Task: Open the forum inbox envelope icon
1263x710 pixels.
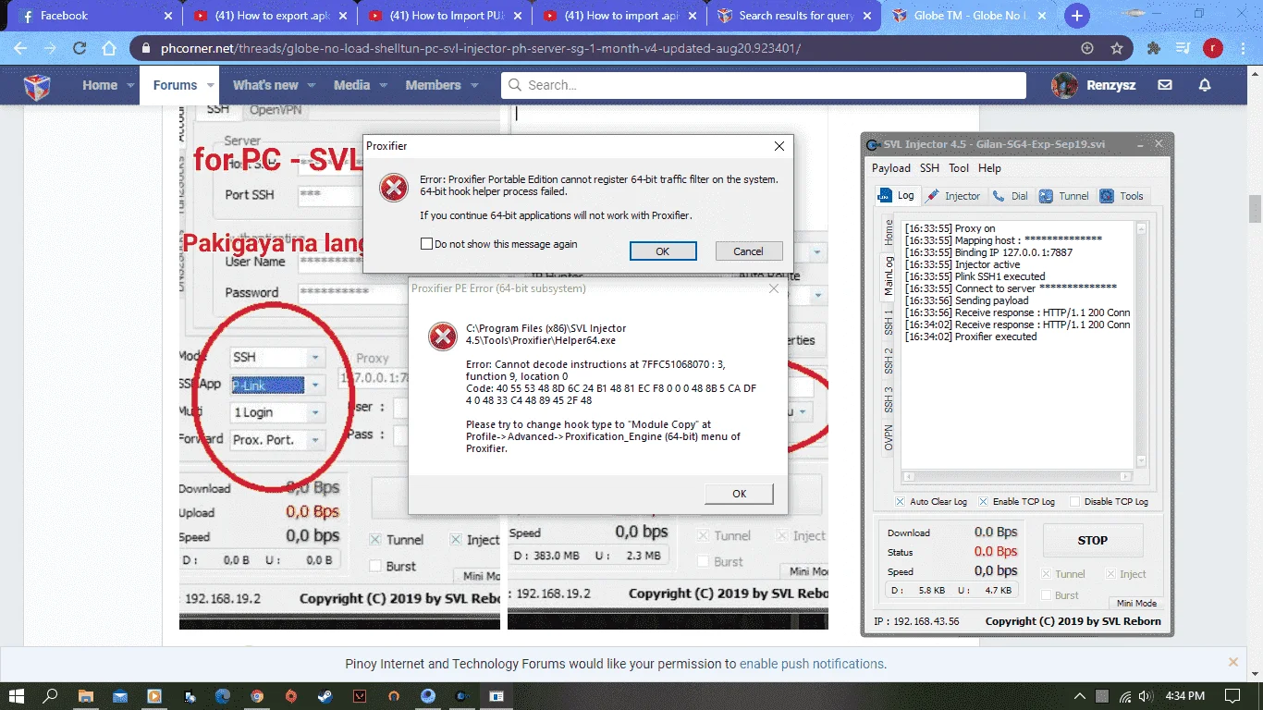Action: 1165,85
